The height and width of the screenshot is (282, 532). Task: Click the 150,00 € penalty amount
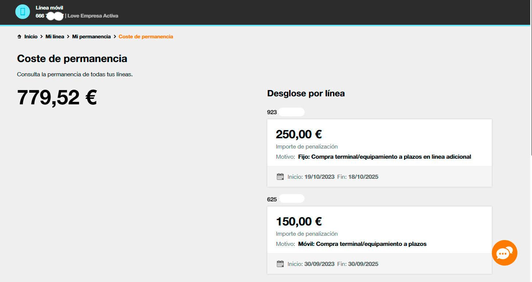point(299,221)
